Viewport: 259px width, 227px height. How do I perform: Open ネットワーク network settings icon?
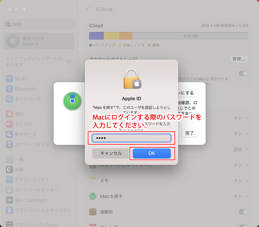pos(9,99)
